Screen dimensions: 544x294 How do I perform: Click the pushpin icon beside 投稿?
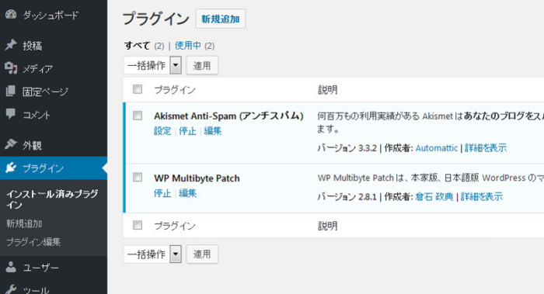(11, 45)
